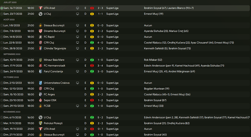Click the Universitatea Craiova club logo
Screen dimensions: 251x137
(x=41, y=83)
